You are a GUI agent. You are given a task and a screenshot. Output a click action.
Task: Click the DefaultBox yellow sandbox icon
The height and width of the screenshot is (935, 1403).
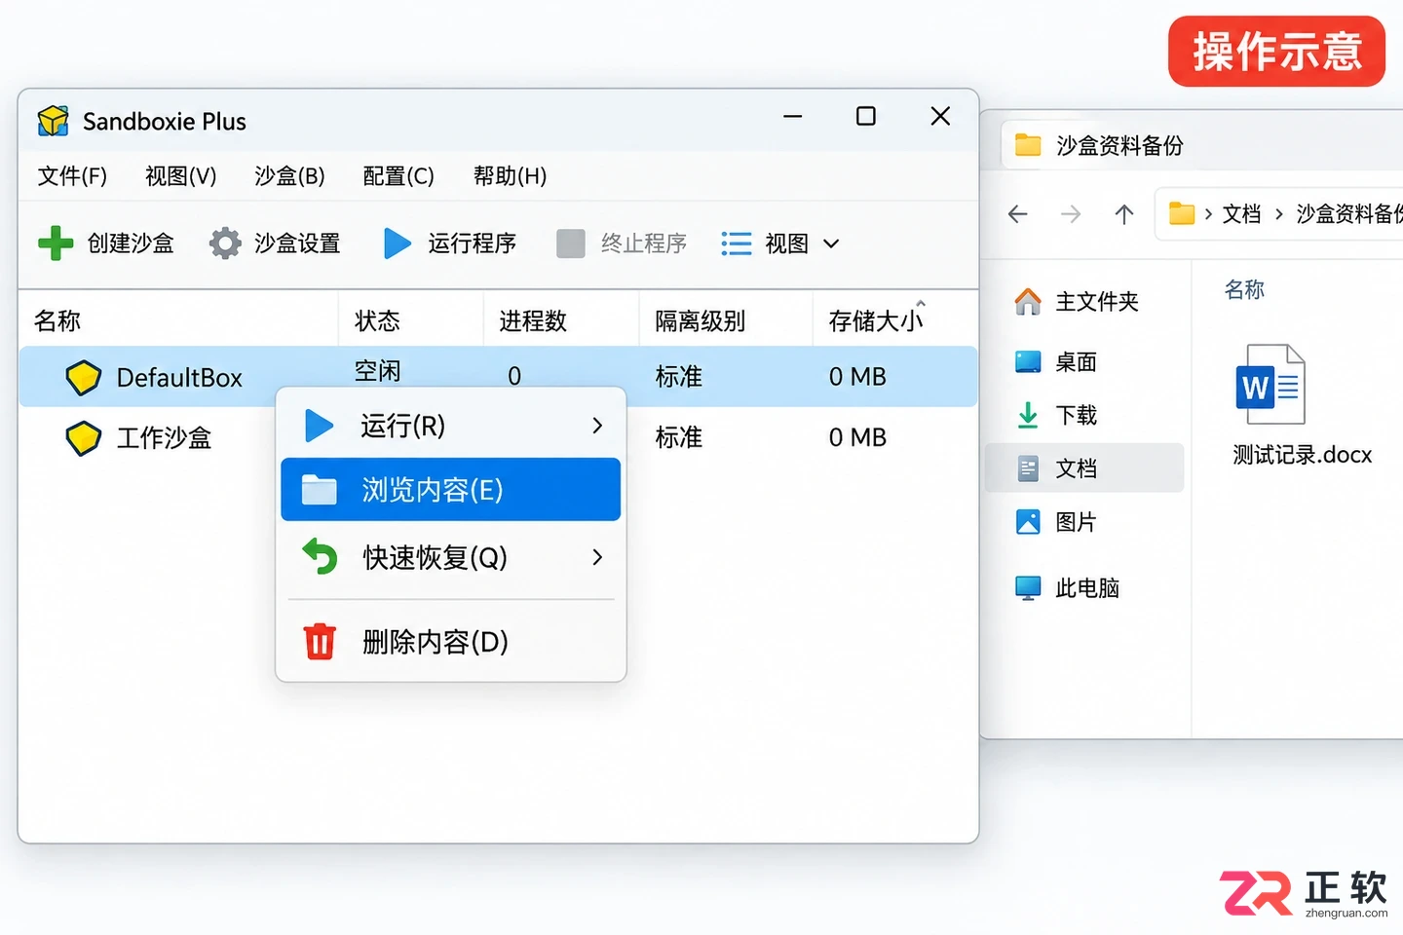point(84,377)
